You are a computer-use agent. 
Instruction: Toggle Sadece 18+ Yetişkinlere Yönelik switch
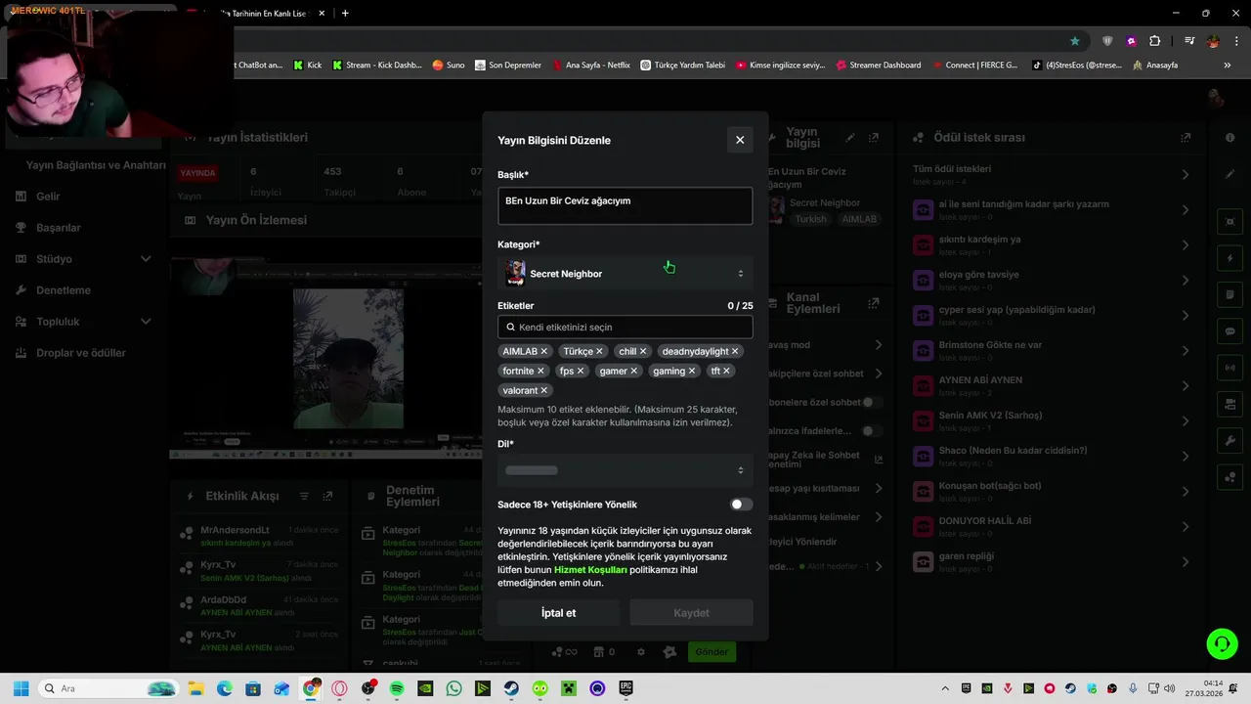tap(742, 505)
